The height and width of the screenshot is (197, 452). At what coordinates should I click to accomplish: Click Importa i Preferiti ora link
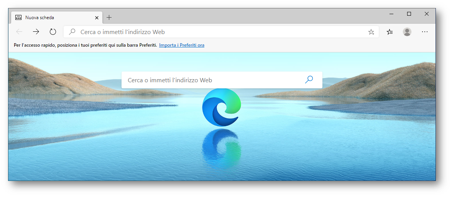coord(182,45)
